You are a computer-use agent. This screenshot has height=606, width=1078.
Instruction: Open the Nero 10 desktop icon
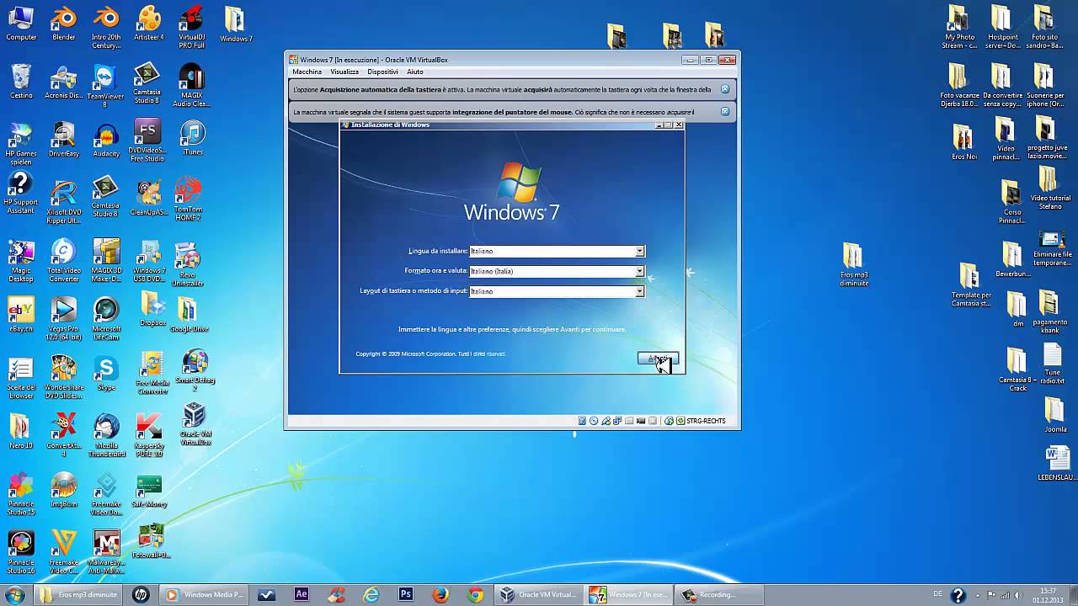tap(20, 431)
